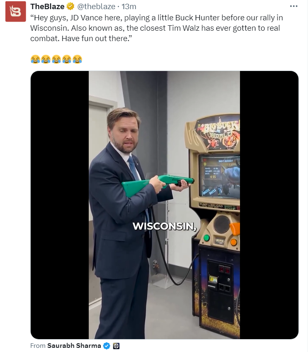308x352 pixels.
Task: Click the black letterbox area right of video
Action: pyautogui.click(x=269, y=205)
